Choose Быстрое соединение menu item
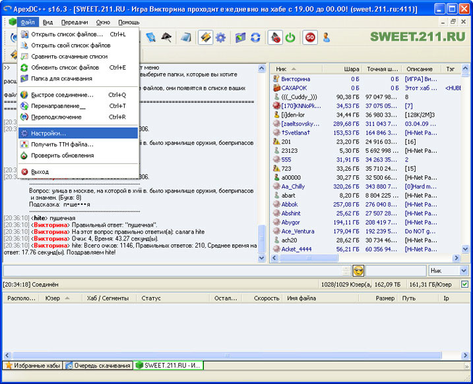 (79, 95)
